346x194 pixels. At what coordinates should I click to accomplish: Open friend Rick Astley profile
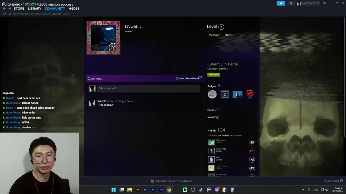(x=221, y=149)
